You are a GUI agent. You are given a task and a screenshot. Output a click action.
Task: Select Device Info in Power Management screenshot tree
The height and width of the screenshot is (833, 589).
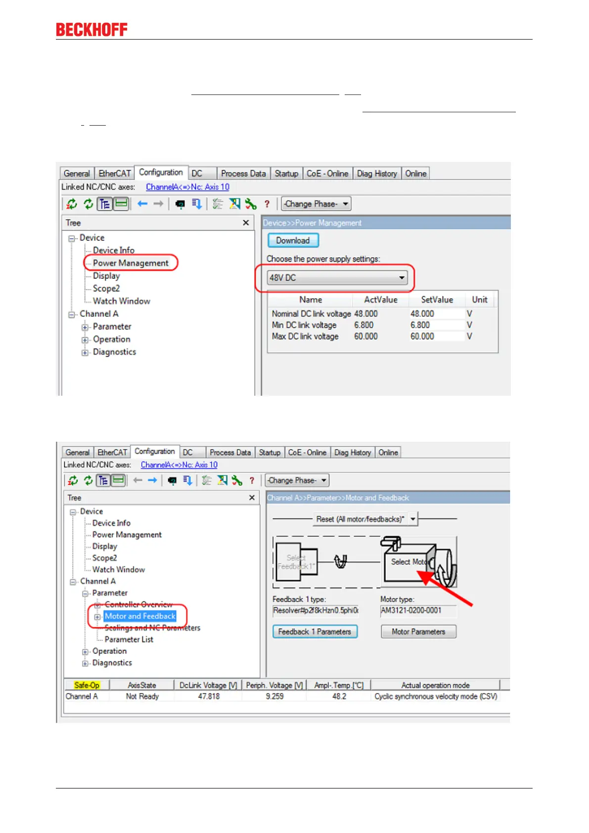point(114,250)
